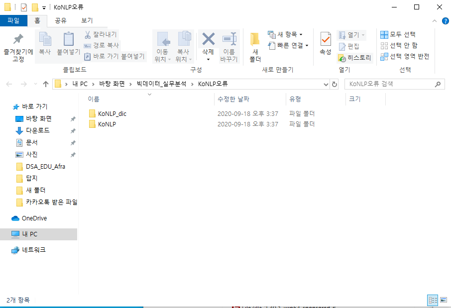The height and width of the screenshot is (308, 451).
Task: Click 모두 선택 select all
Action: point(398,34)
